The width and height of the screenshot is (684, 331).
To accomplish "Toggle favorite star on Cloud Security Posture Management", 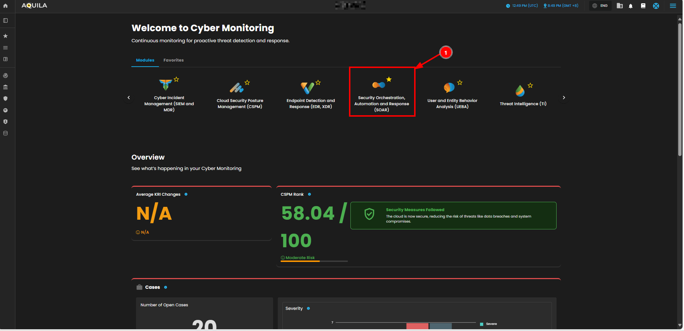I will point(247,83).
